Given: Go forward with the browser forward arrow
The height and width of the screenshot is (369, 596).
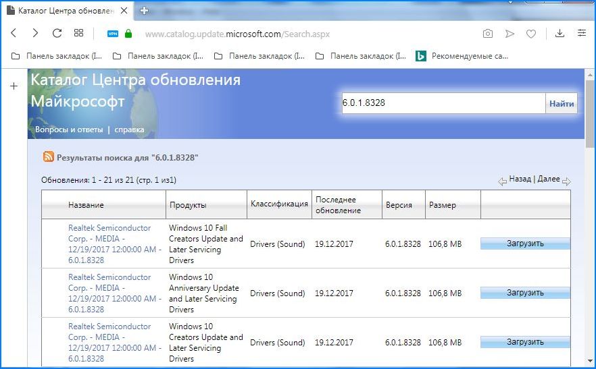Looking at the screenshot, I should [x=35, y=34].
